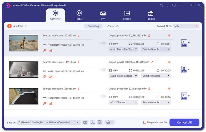Open the settings gear icon

[x=108, y=122]
